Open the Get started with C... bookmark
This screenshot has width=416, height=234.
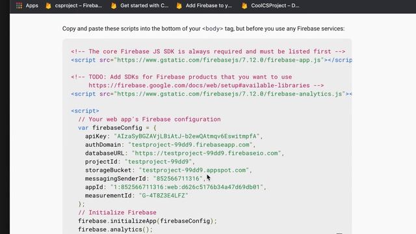[144, 6]
